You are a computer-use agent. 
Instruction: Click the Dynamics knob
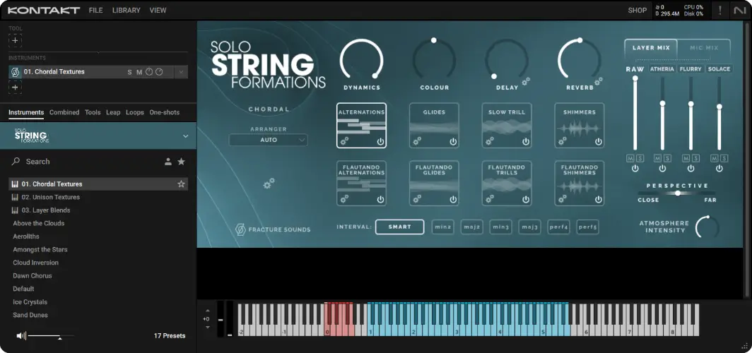coord(362,61)
